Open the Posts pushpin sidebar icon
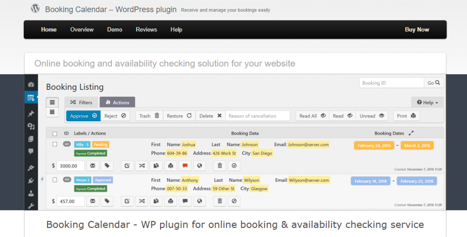Screen dimensions: 467x237 tap(31, 113)
